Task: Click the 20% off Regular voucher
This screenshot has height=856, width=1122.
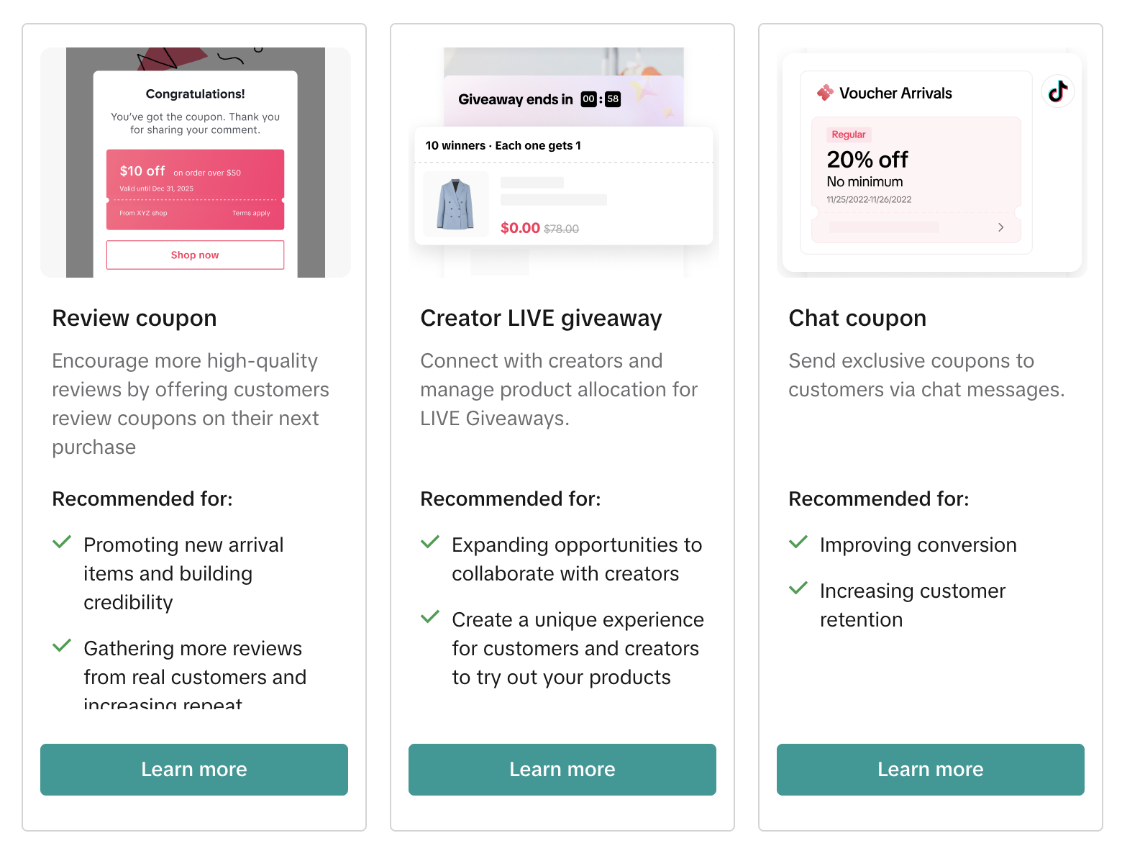Action: [916, 180]
